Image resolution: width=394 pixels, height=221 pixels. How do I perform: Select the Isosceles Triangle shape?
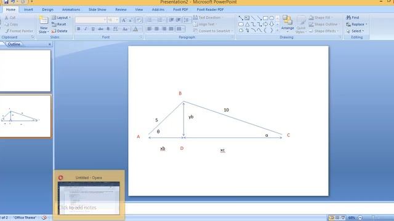(x=247, y=25)
